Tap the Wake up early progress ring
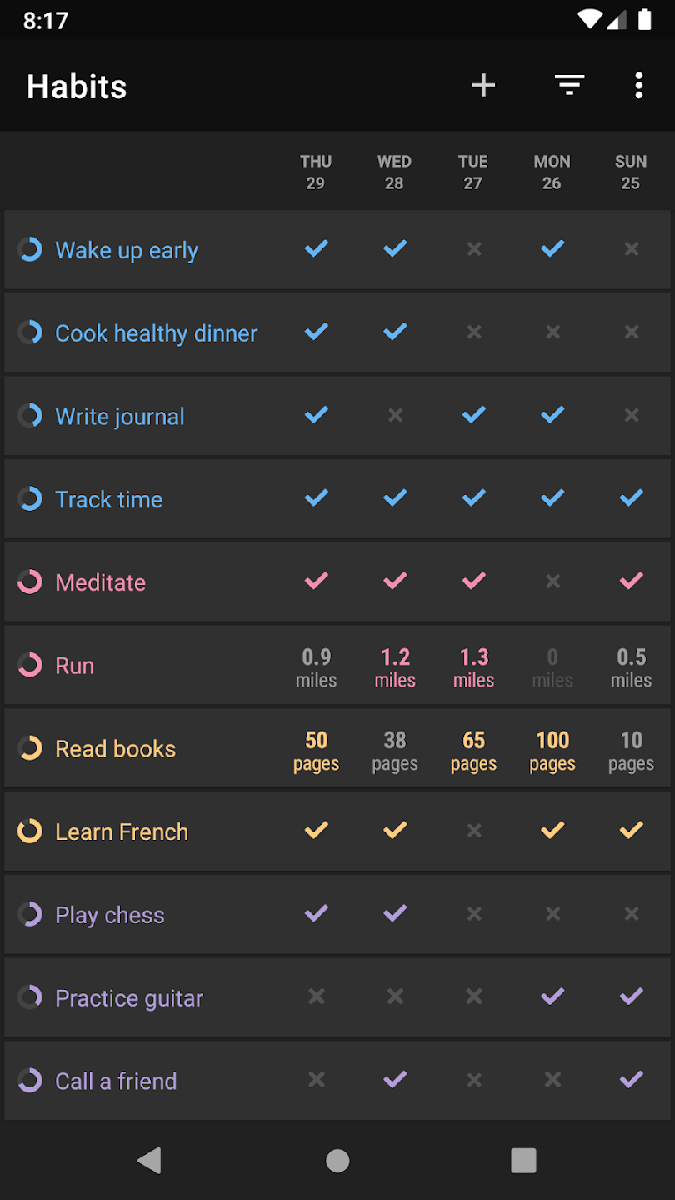The width and height of the screenshot is (675, 1200). pos(30,249)
